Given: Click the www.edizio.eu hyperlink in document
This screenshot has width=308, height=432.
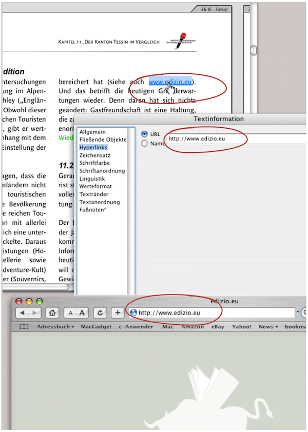Looking at the screenshot, I should (170, 81).
